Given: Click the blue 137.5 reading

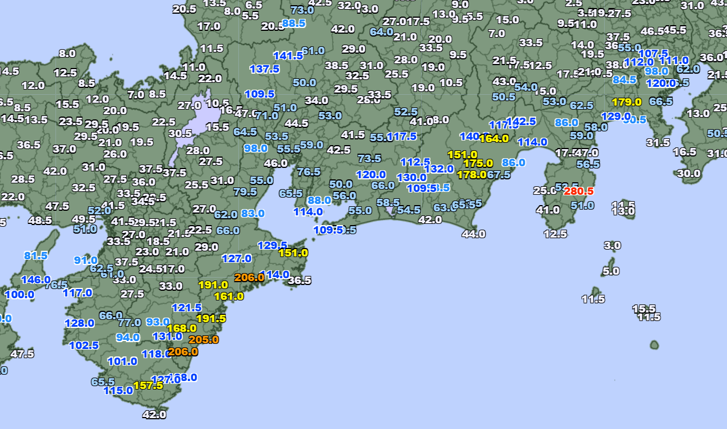Looking at the screenshot, I should tap(265, 69).
